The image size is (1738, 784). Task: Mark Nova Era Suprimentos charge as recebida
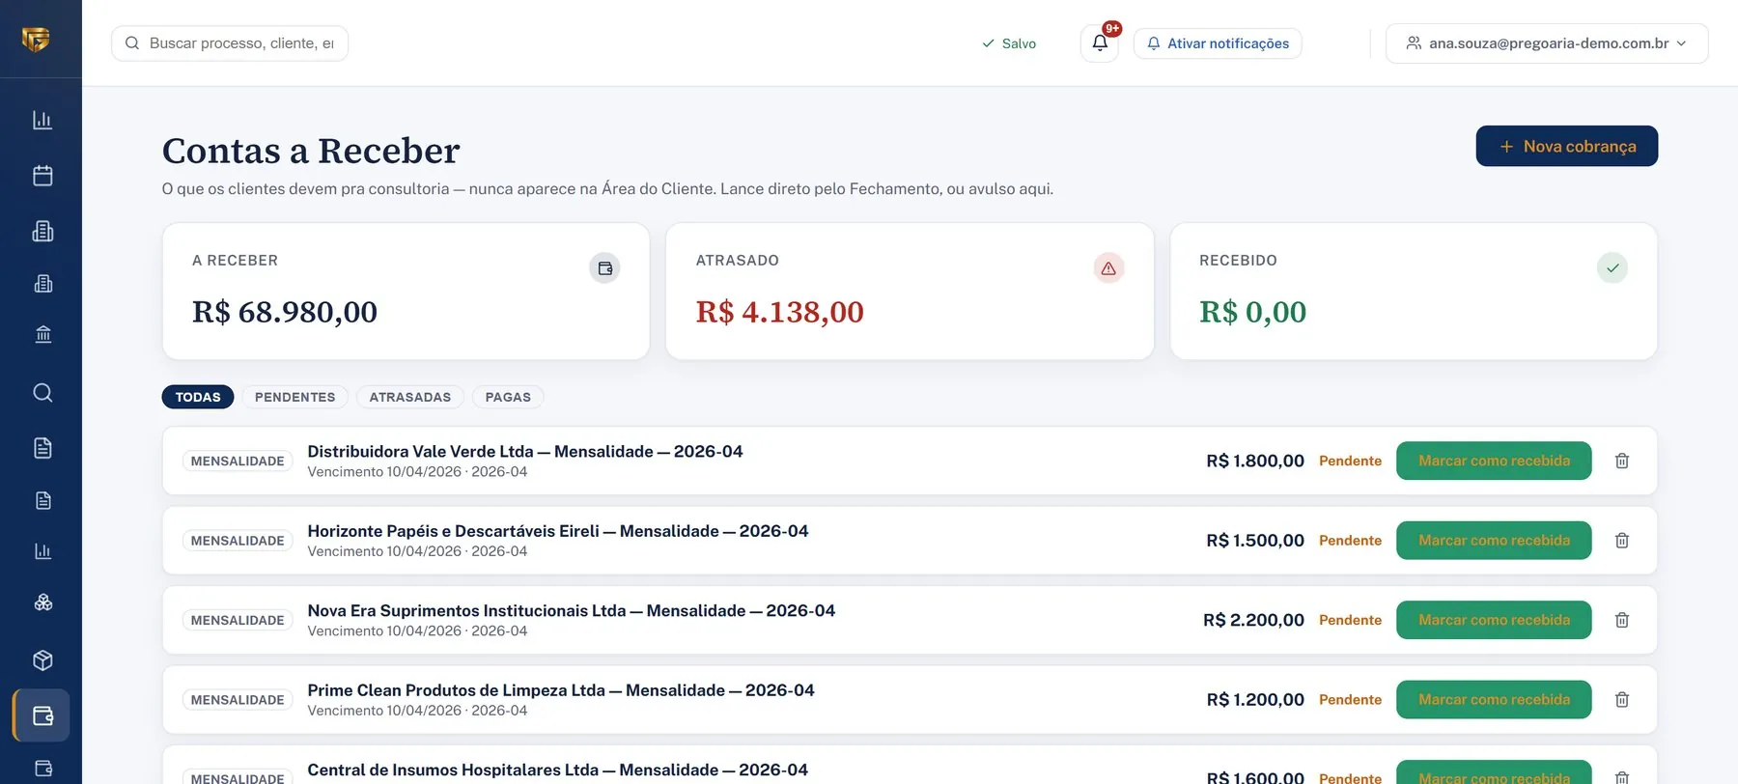point(1494,620)
